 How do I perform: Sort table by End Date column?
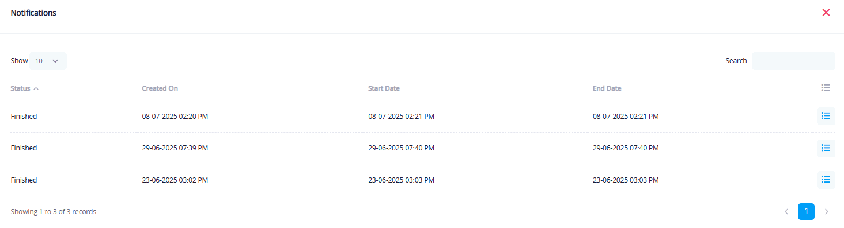(x=607, y=88)
